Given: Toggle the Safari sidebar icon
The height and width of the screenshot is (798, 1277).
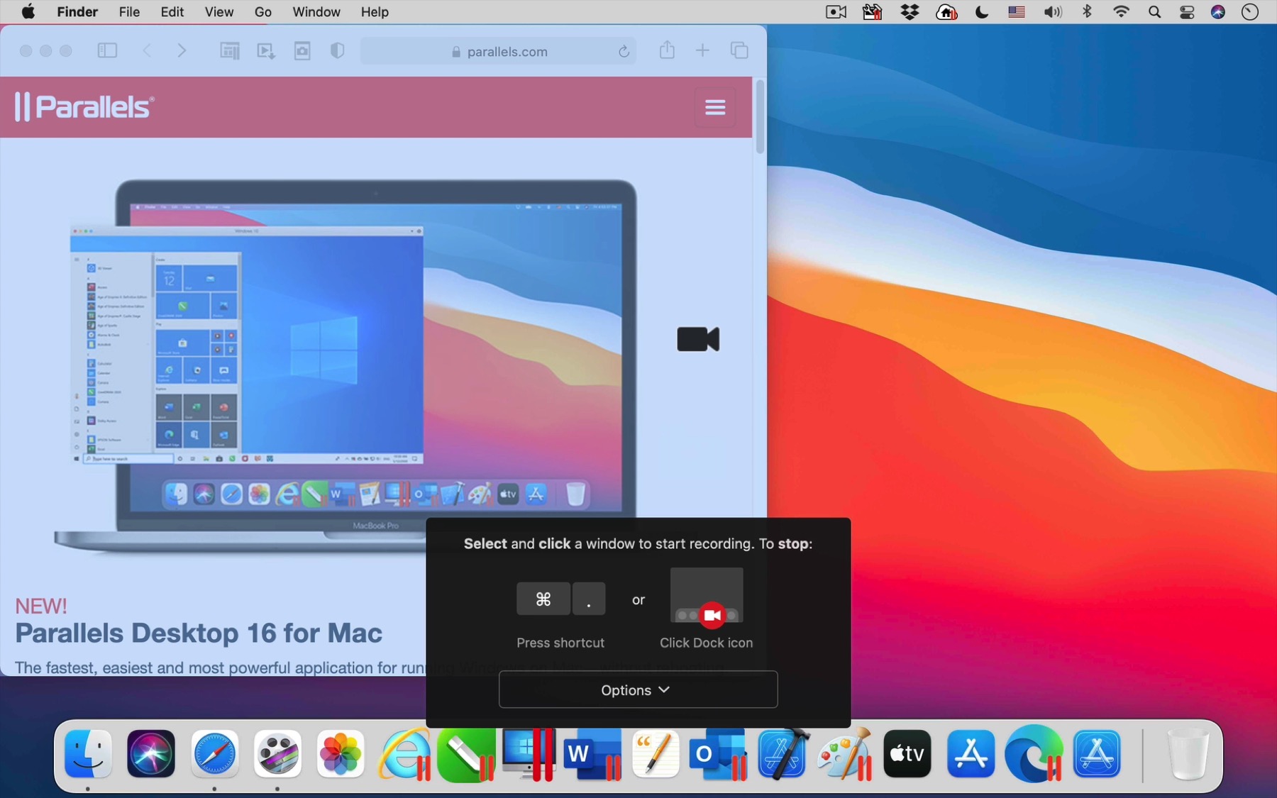Looking at the screenshot, I should (107, 50).
